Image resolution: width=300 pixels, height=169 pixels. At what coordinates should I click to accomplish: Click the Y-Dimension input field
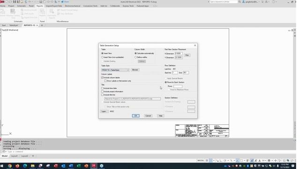point(179,57)
